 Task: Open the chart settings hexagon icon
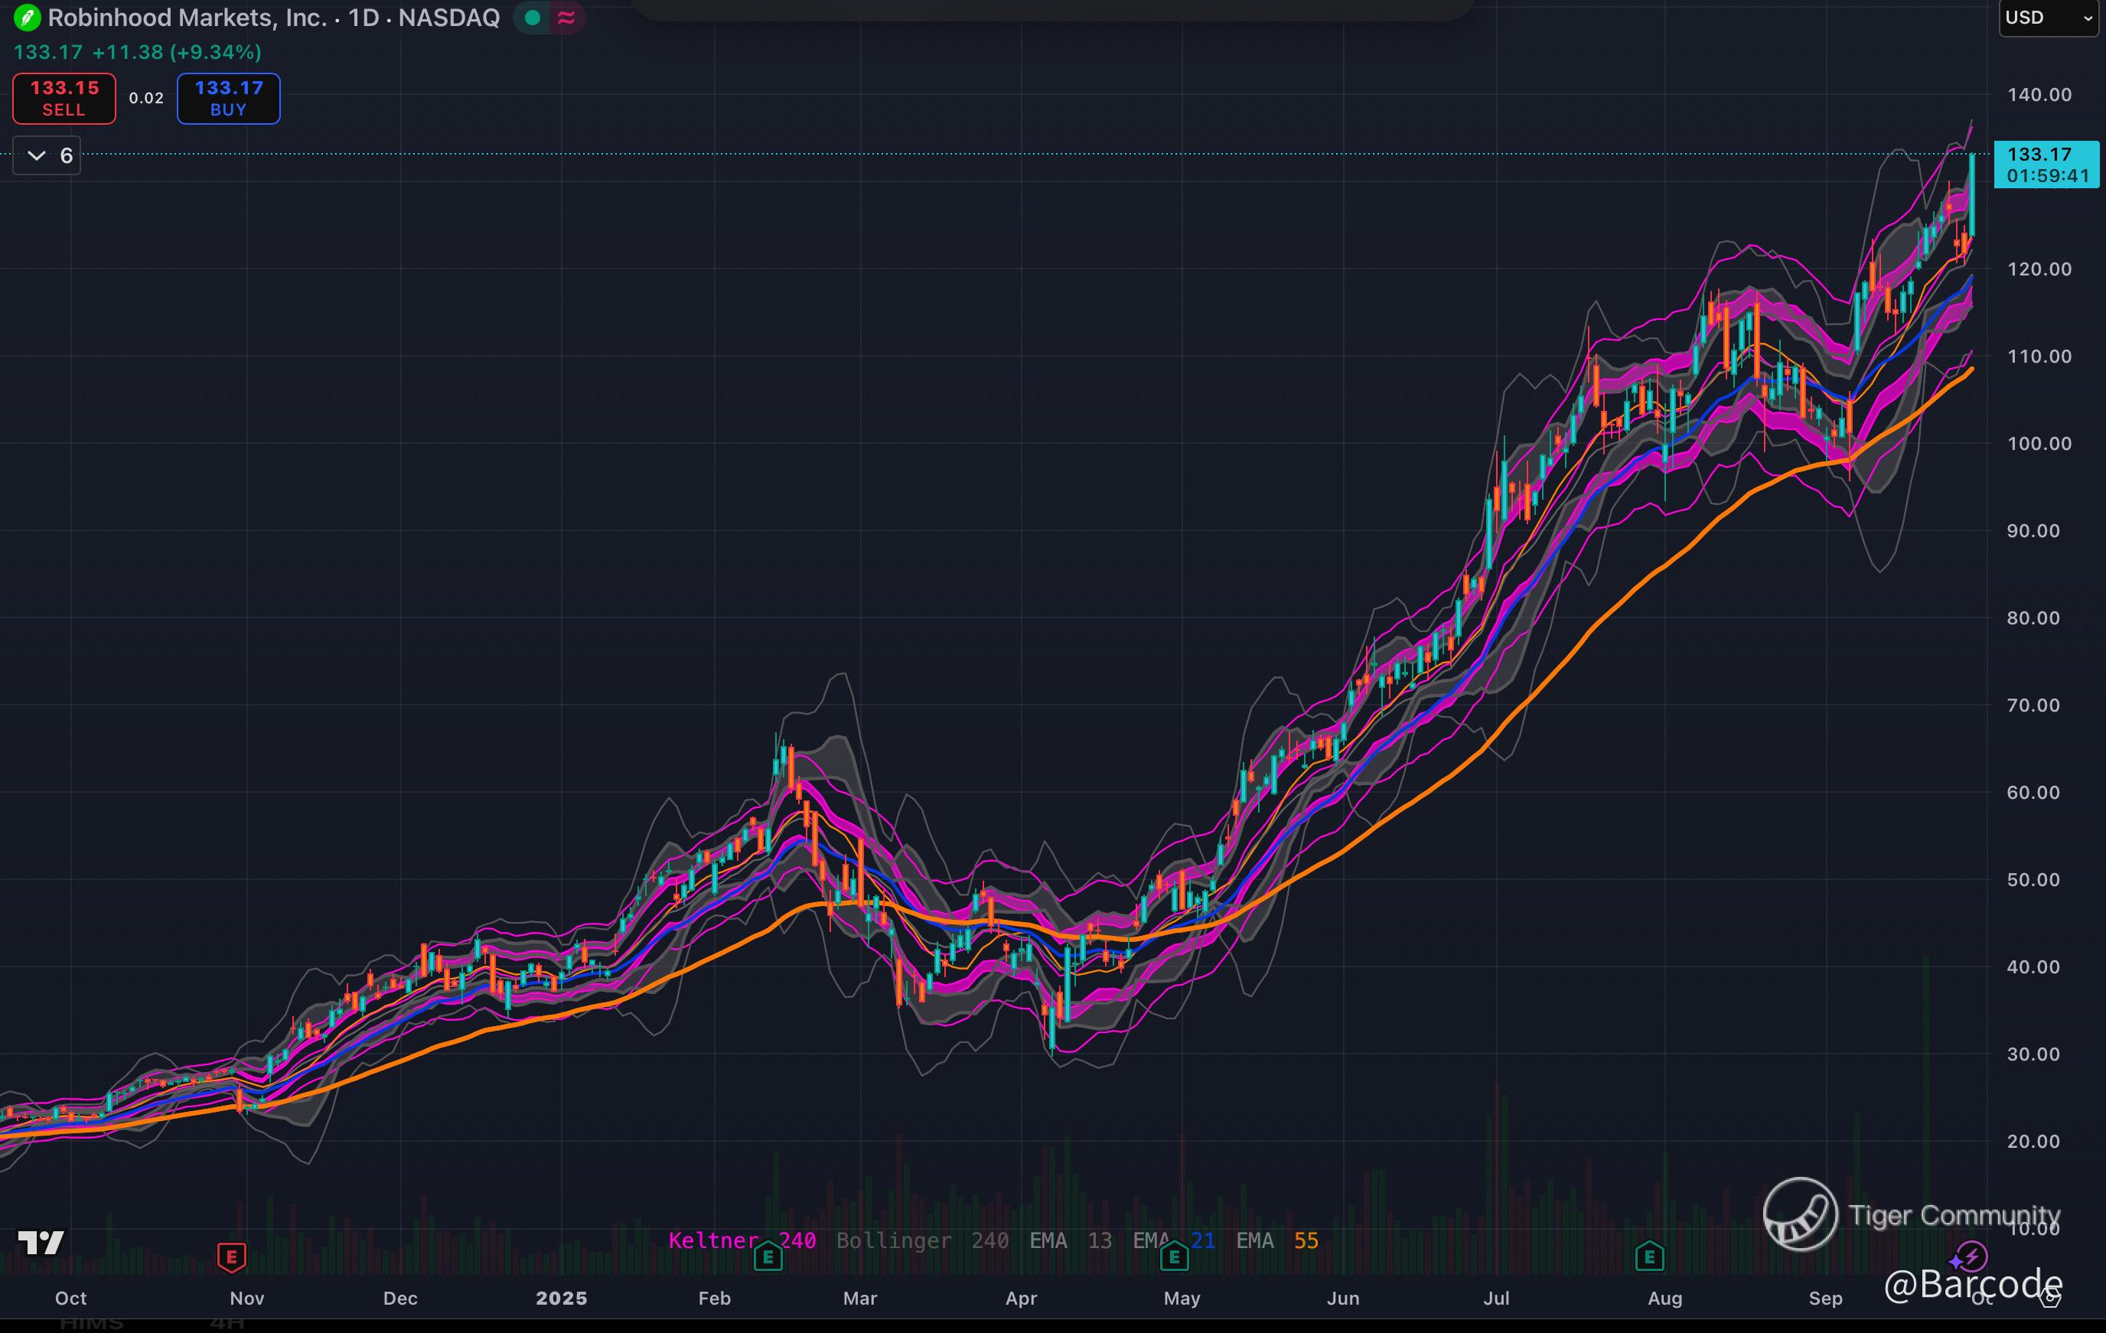2050,1298
